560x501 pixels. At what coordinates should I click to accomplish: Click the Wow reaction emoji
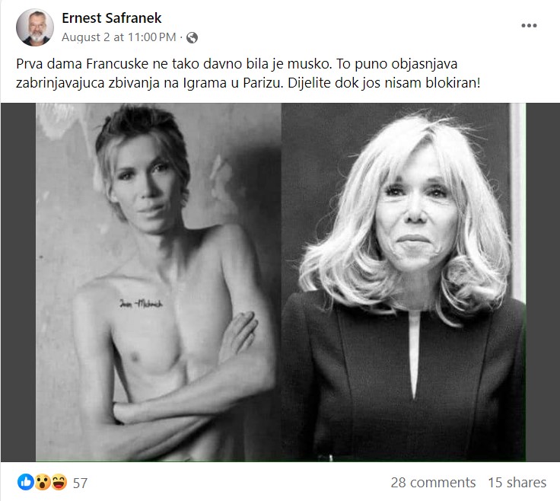click(43, 482)
